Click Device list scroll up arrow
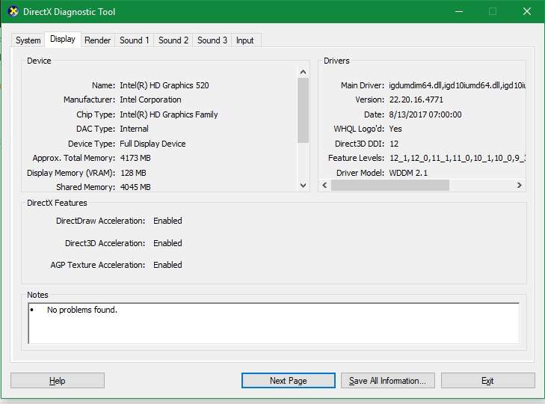 (x=303, y=72)
